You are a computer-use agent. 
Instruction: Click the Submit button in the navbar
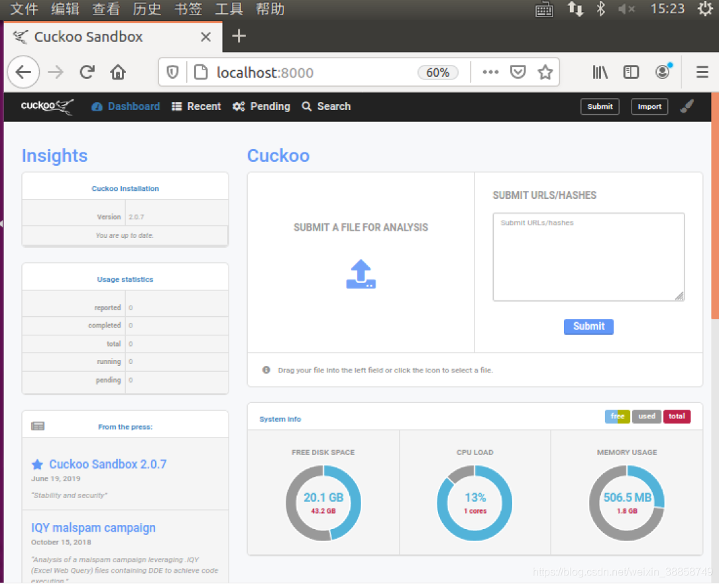(600, 107)
